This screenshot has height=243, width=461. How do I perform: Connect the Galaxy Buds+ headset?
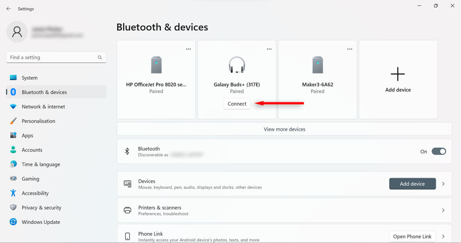coord(237,104)
